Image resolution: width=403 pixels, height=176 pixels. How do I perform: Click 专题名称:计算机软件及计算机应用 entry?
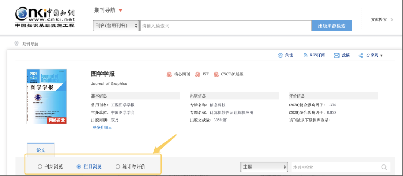click(x=222, y=112)
